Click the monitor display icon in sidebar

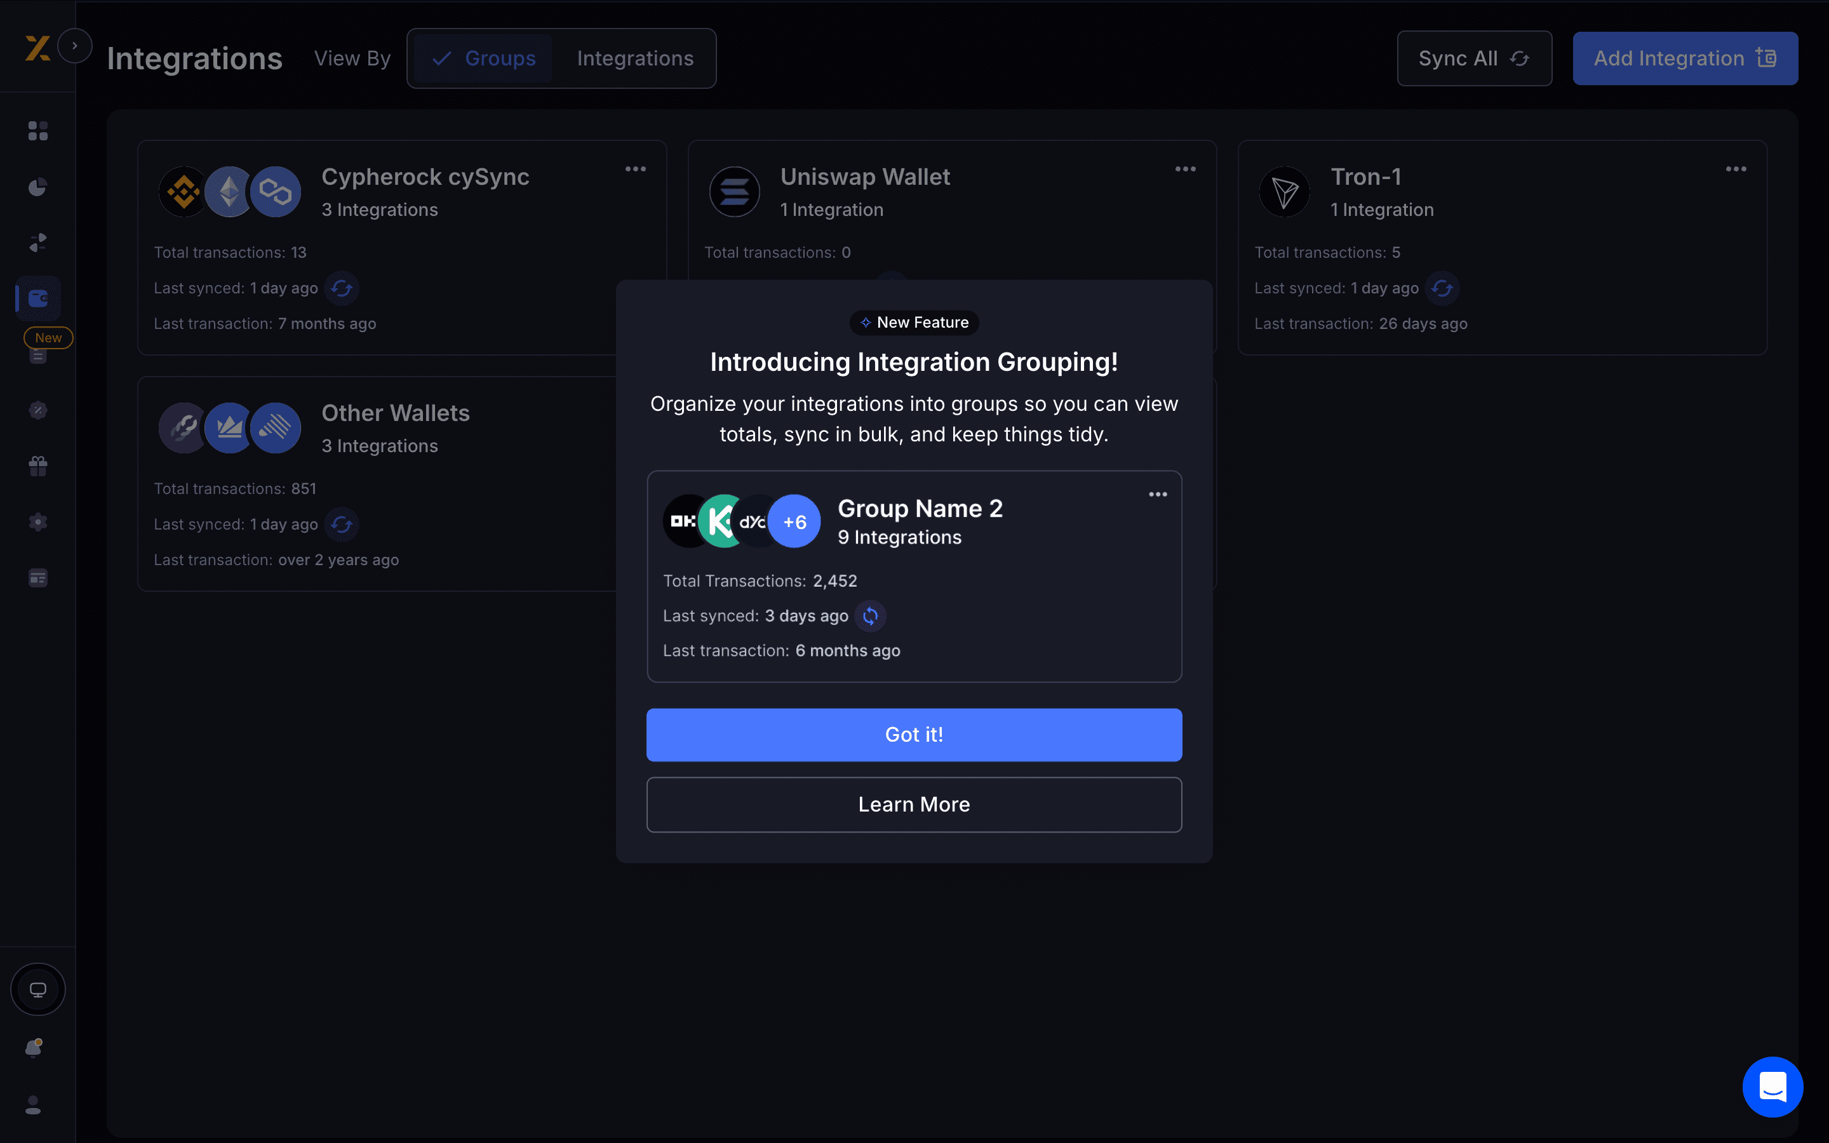(38, 989)
